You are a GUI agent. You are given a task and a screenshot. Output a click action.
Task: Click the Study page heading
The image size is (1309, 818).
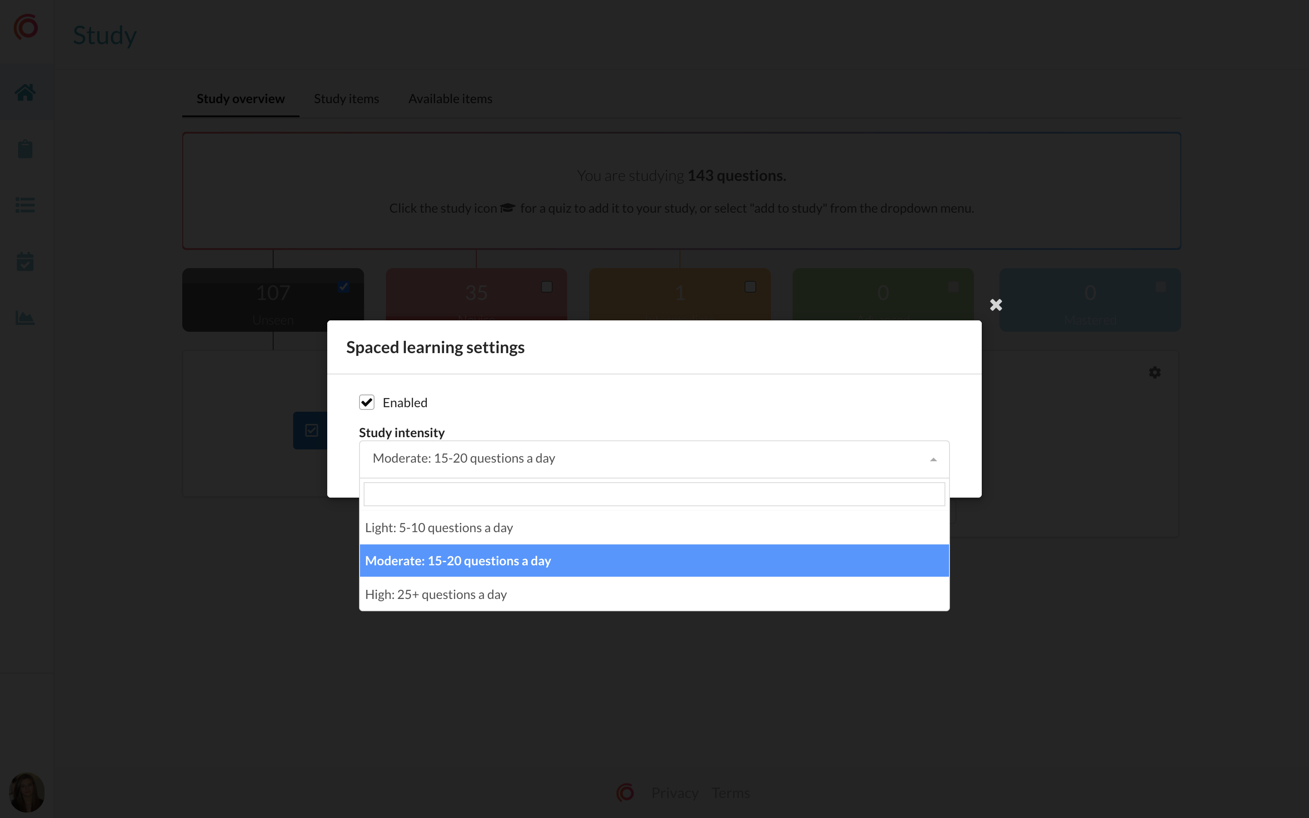point(105,36)
